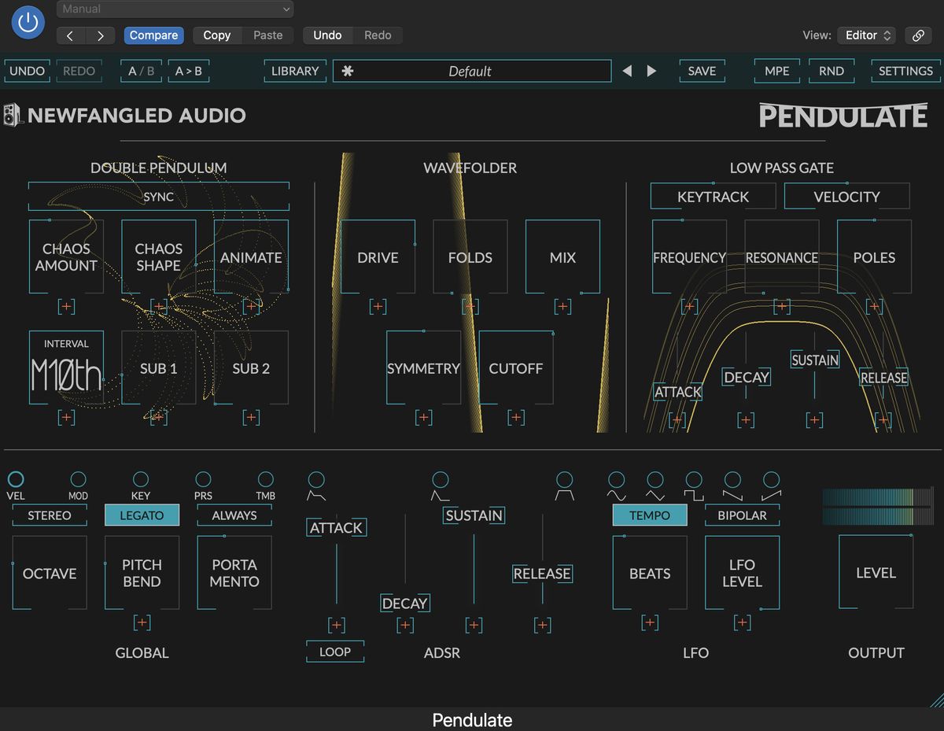Open the INTERVAL M10th selector
This screenshot has height=731, width=944.
point(66,367)
